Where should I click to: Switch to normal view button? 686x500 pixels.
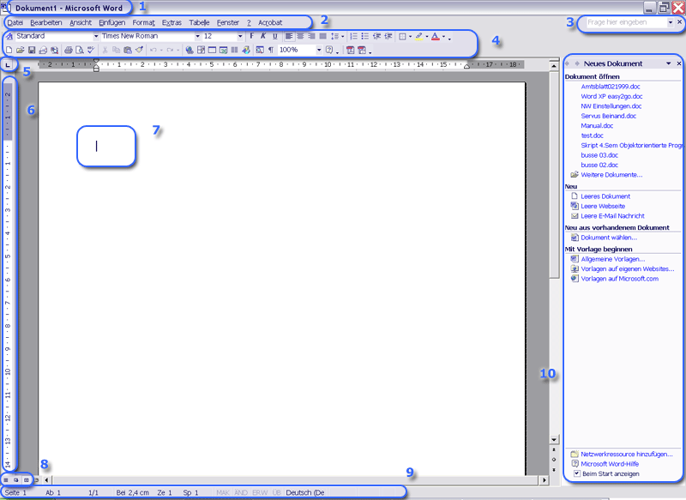pyautogui.click(x=6, y=480)
